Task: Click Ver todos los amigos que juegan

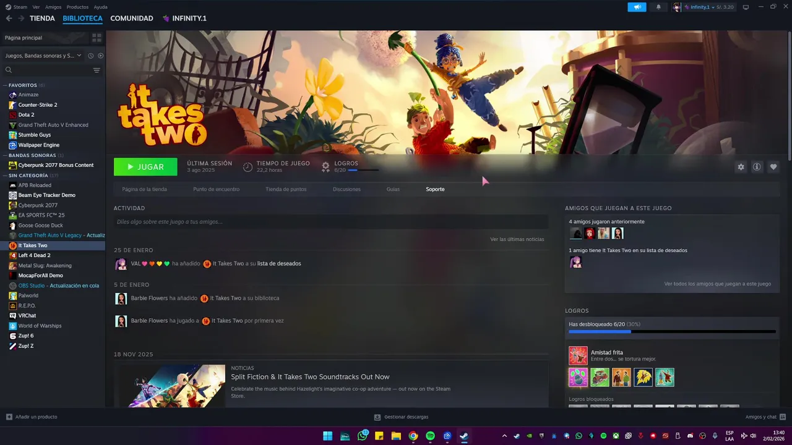Action: (x=718, y=284)
